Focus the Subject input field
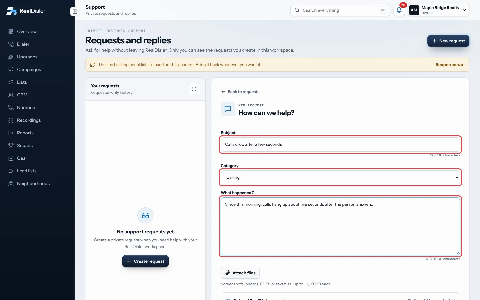 [x=340, y=144]
